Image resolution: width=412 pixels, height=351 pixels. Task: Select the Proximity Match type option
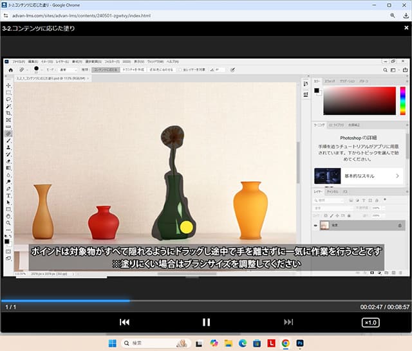coord(161,70)
